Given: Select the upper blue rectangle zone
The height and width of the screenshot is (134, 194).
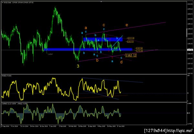Looking at the screenshot, I should click(x=103, y=39).
